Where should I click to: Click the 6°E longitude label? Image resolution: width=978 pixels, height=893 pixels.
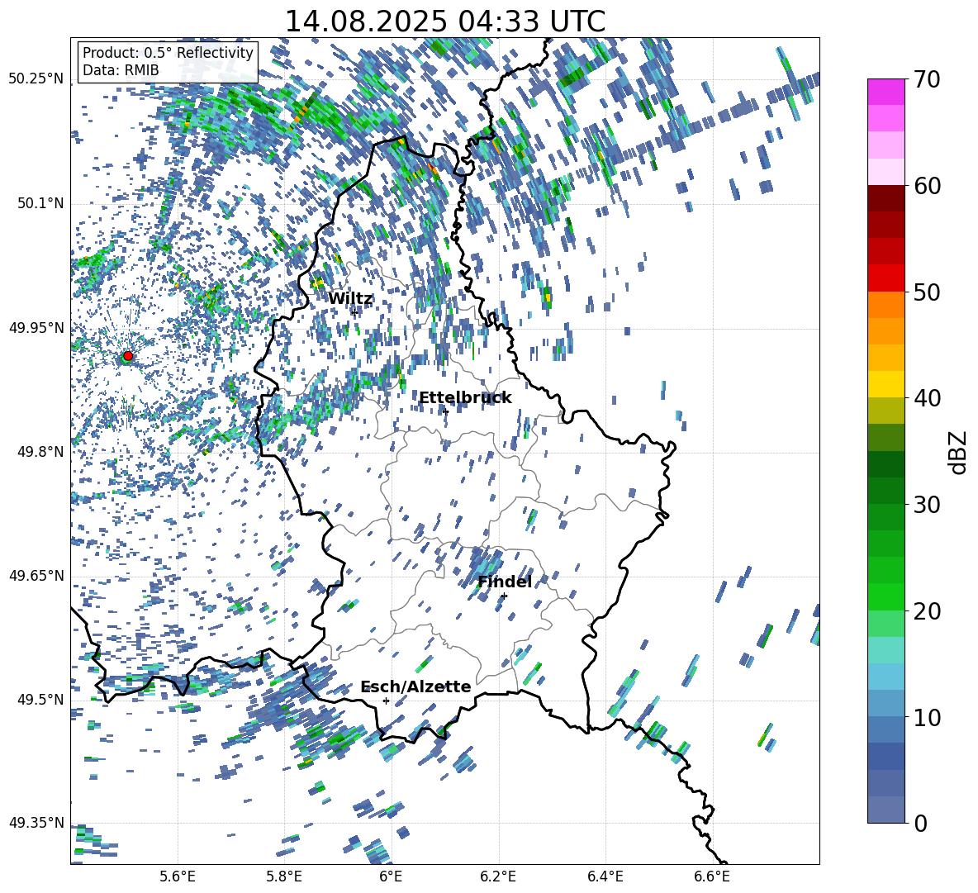pyautogui.click(x=391, y=876)
